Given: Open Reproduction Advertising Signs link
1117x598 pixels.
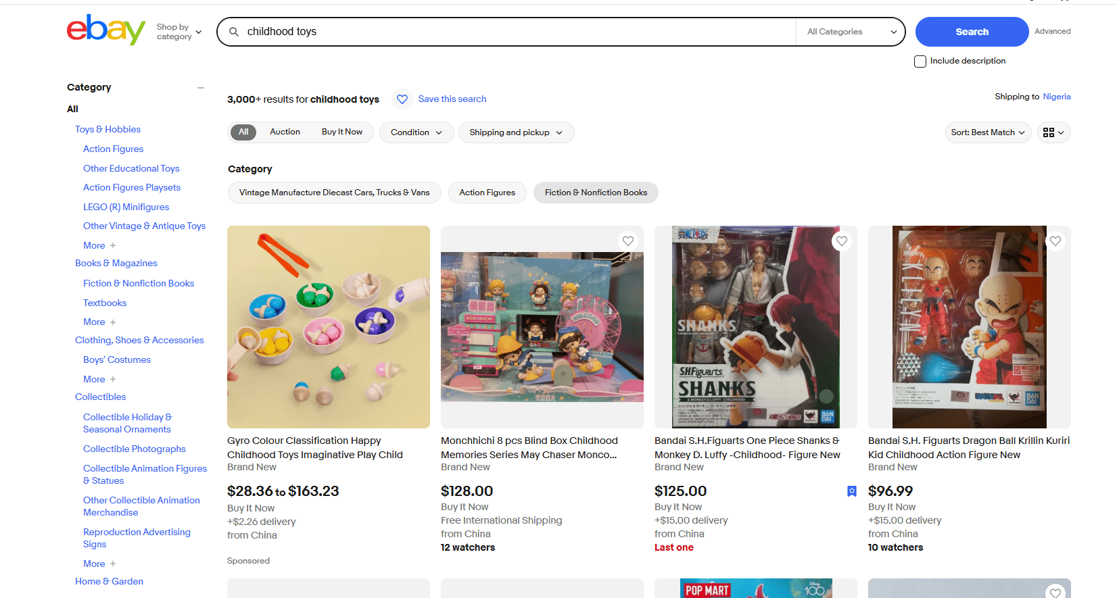Looking at the screenshot, I should [137, 538].
